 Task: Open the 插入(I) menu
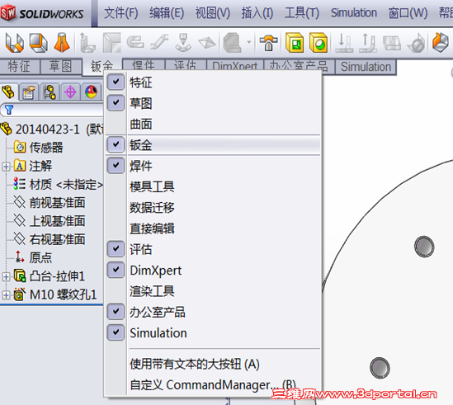(x=257, y=13)
